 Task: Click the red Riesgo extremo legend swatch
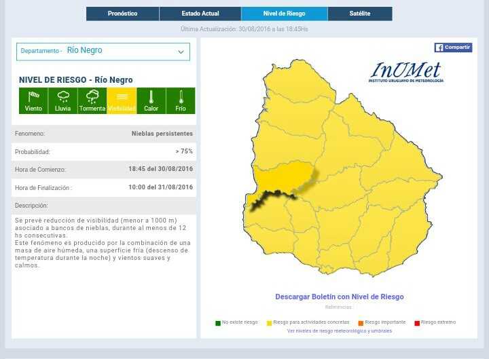tap(417, 323)
